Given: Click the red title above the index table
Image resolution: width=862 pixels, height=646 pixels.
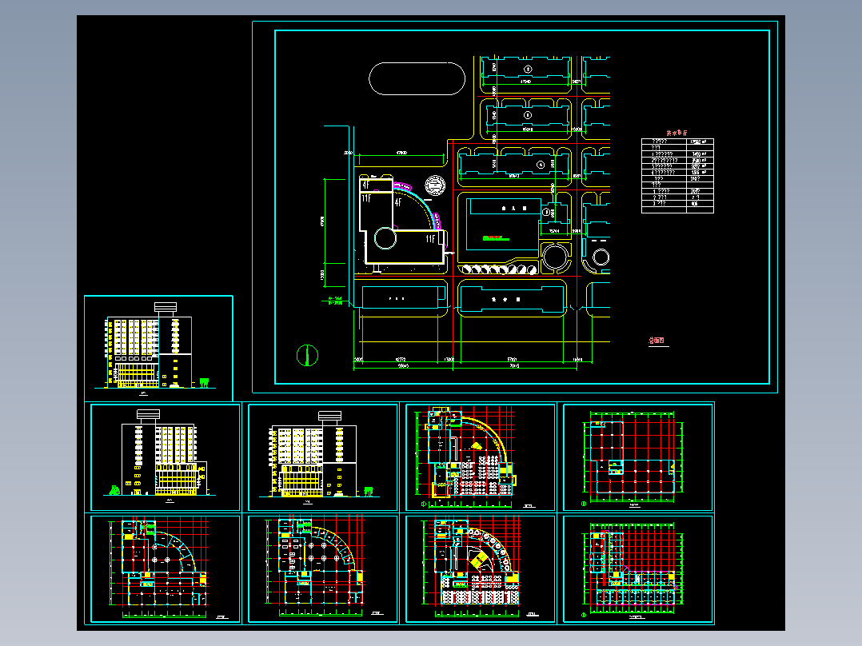Looking at the screenshot, I should tap(676, 133).
